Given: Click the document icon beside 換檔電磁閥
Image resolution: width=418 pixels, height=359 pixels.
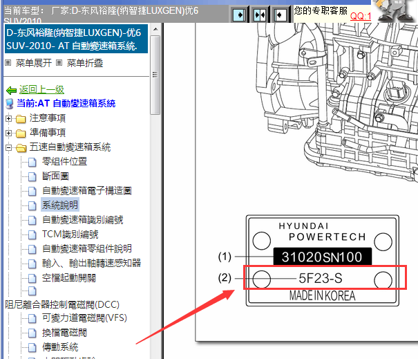Looking at the screenshot, I should [x=32, y=333].
